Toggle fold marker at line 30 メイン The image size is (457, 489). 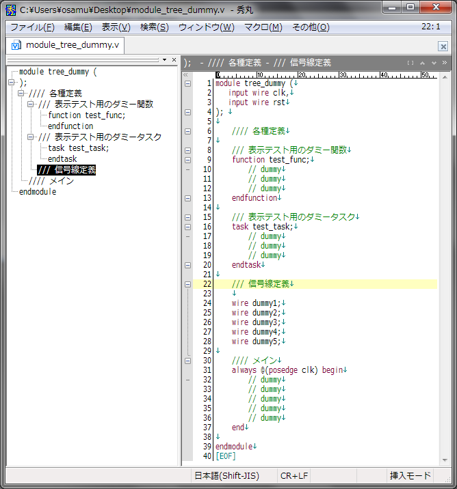(x=187, y=361)
